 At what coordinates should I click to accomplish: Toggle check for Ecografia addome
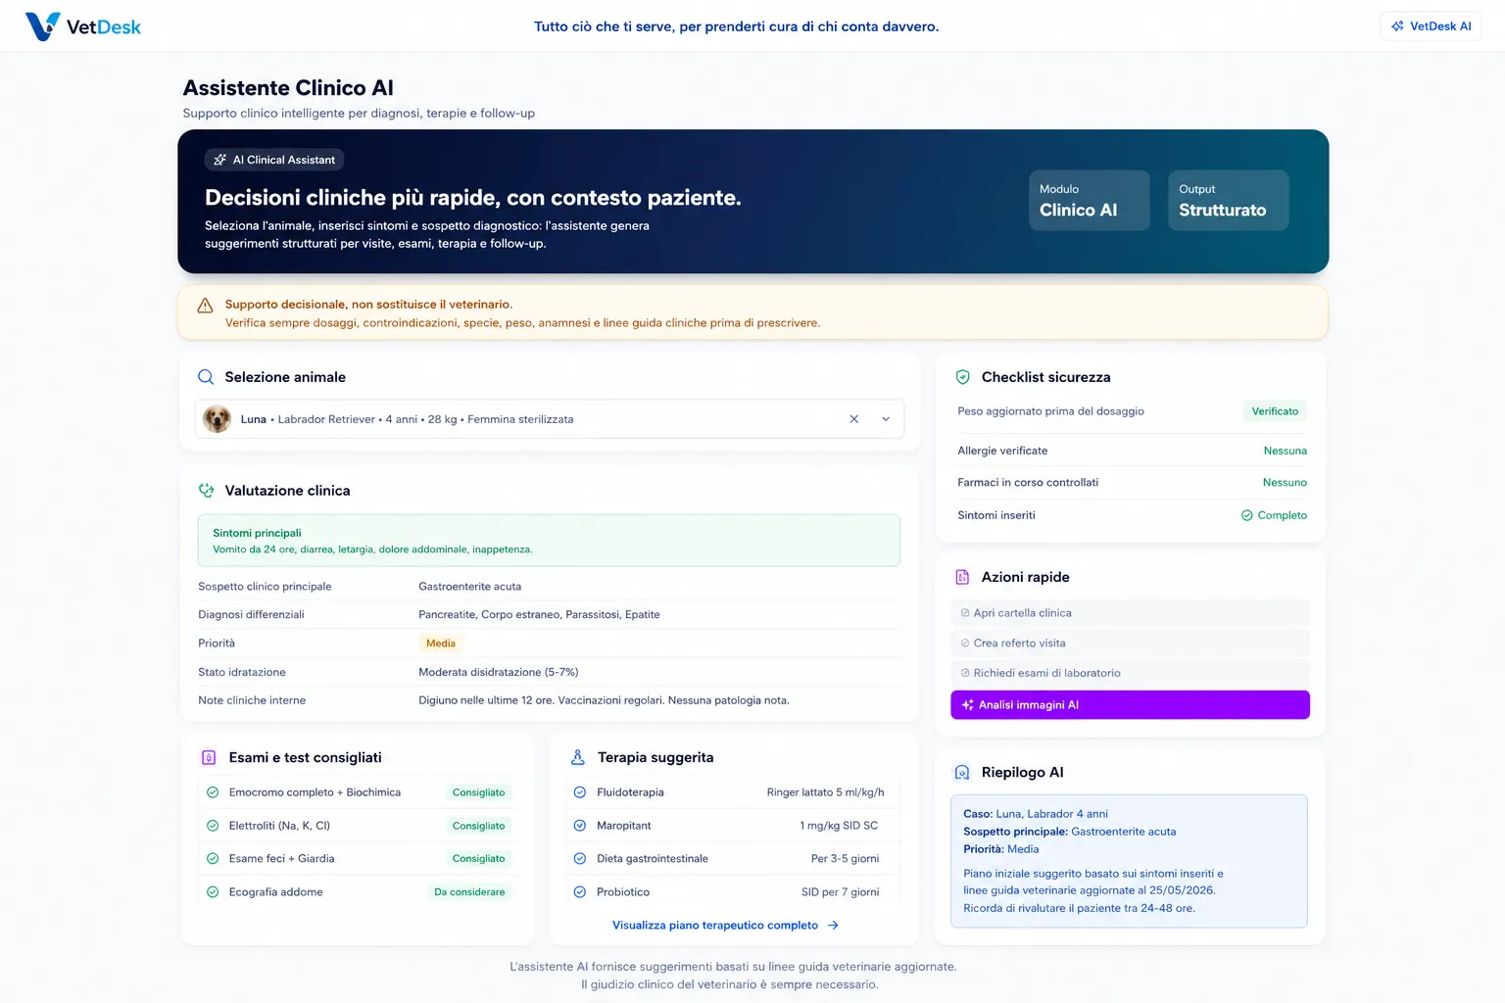(213, 892)
